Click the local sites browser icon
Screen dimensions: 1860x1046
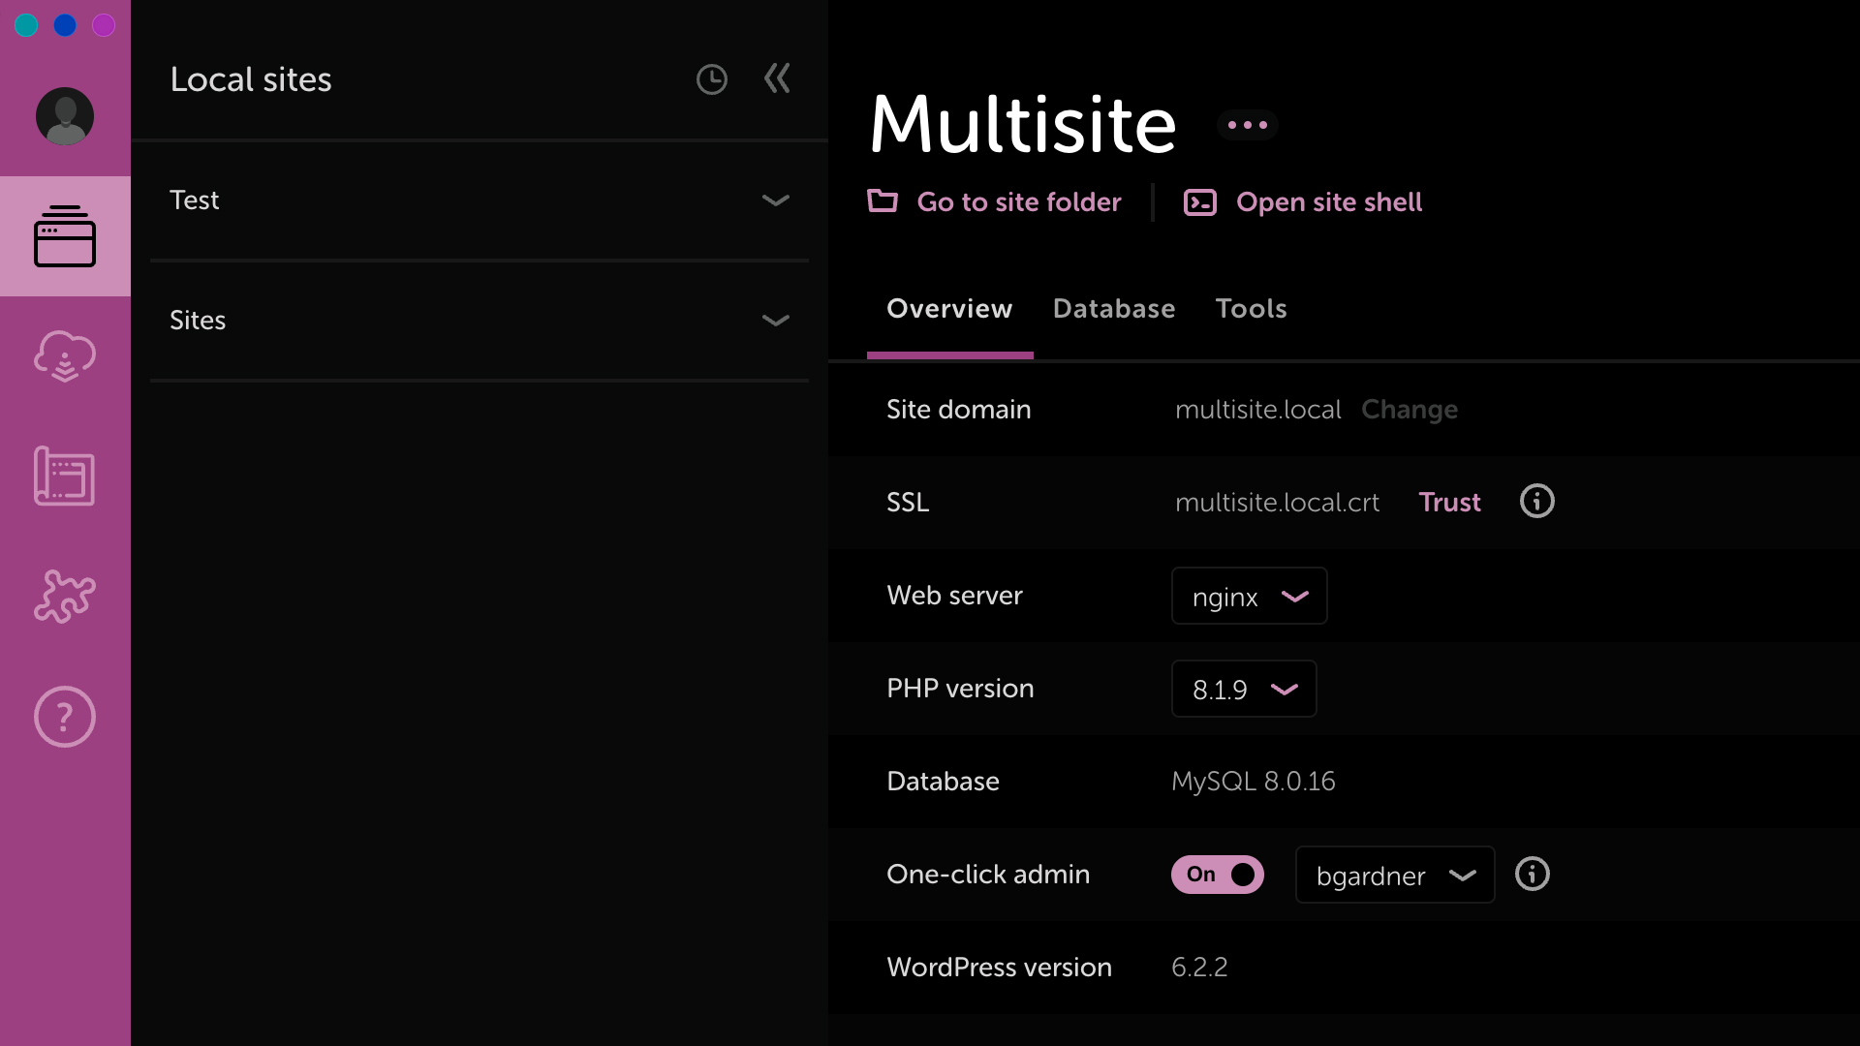65,236
